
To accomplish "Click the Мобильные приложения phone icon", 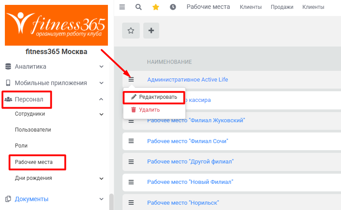I will point(8,83).
